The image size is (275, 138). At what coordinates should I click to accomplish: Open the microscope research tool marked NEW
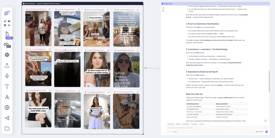click(7, 34)
